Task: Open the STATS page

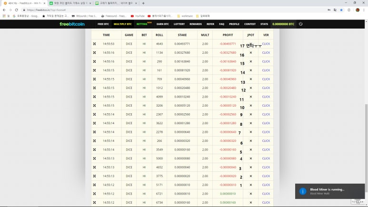Action: coord(264,24)
